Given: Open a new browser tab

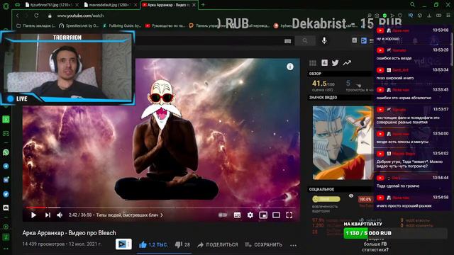Looking at the screenshot, I should click(x=203, y=5).
